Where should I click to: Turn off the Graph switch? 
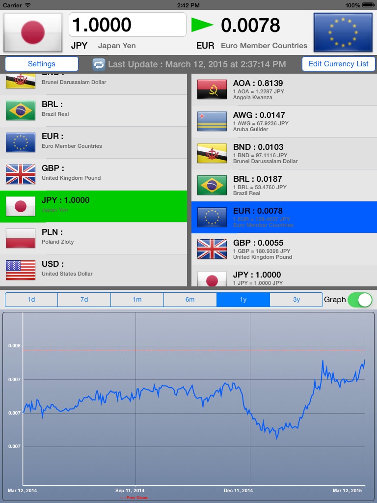click(x=360, y=300)
